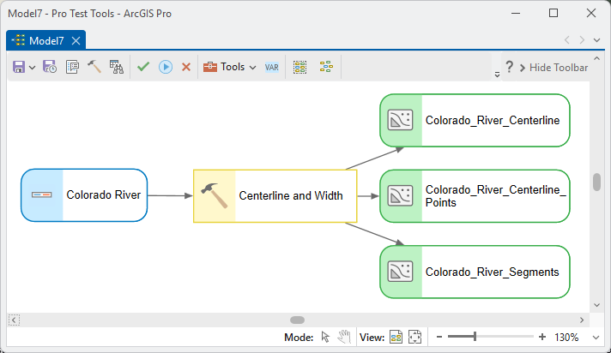The height and width of the screenshot is (353, 611).
Task: Expand the Tools dropdown arrow
Action: coord(252,68)
